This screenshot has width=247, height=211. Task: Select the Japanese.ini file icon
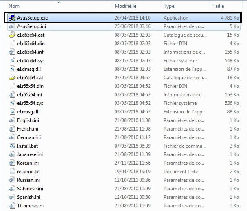tap(12, 154)
